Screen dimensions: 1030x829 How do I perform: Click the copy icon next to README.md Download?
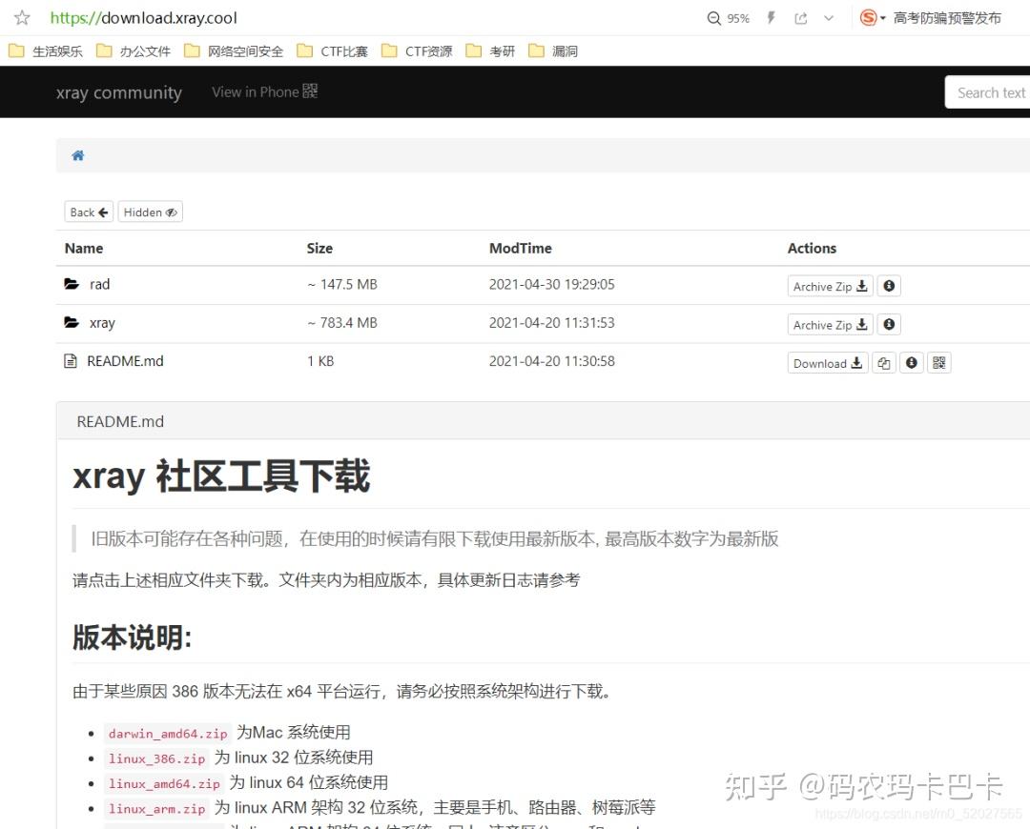[883, 362]
